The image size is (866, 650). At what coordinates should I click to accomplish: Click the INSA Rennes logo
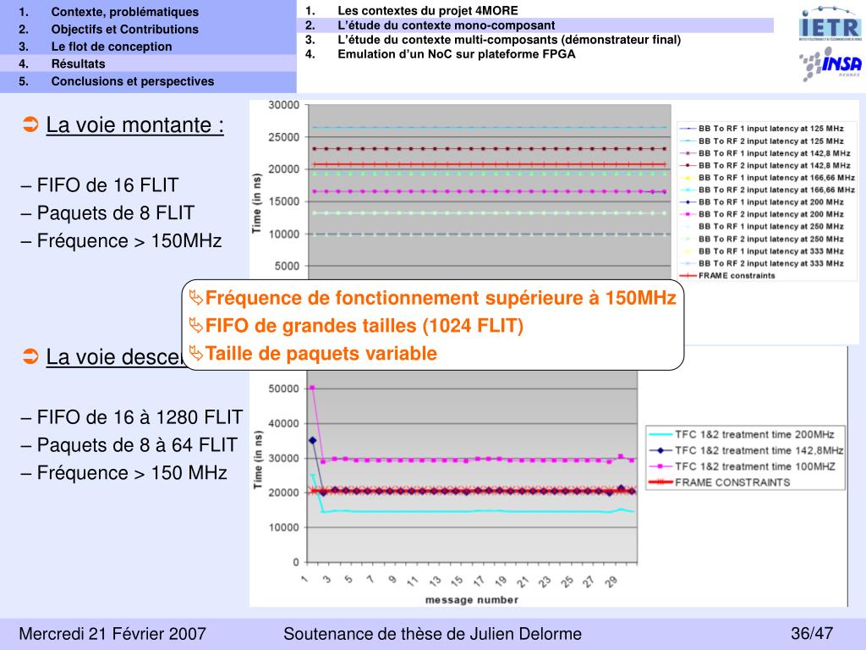tap(830, 64)
